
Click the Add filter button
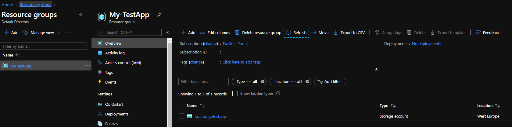click(x=330, y=82)
